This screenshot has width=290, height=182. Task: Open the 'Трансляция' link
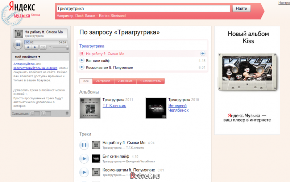click(20, 113)
